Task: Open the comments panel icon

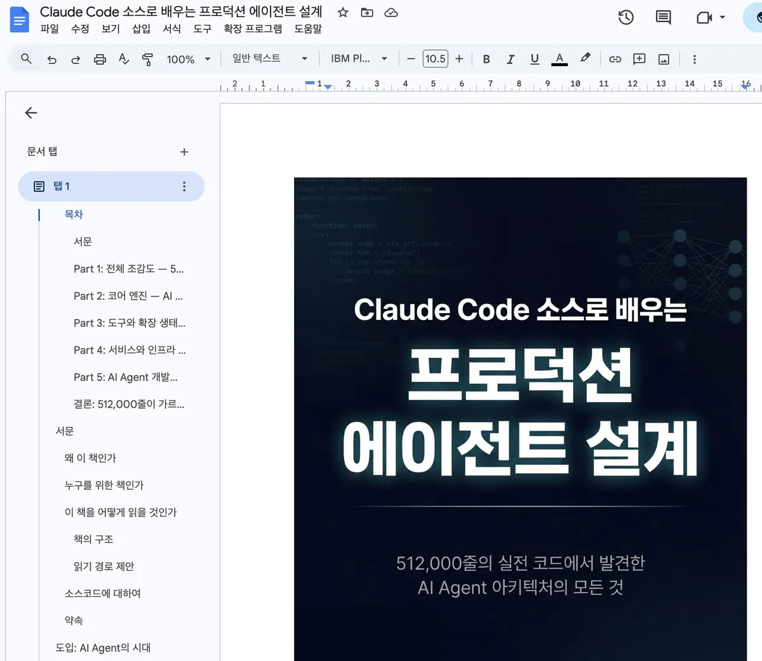Action: click(663, 18)
